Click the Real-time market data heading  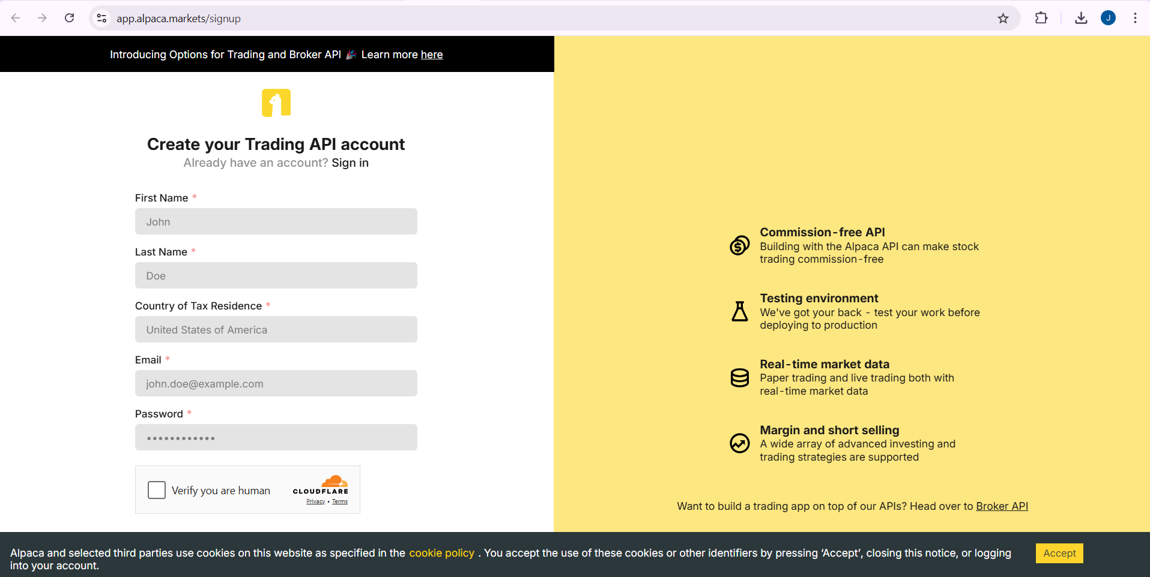(x=825, y=364)
